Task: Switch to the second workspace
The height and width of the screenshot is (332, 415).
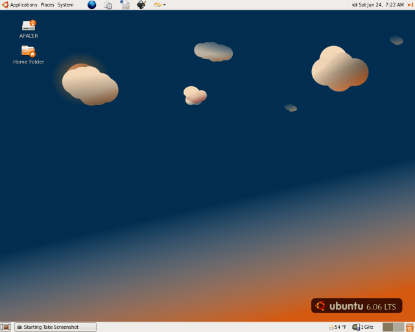Action: point(399,327)
